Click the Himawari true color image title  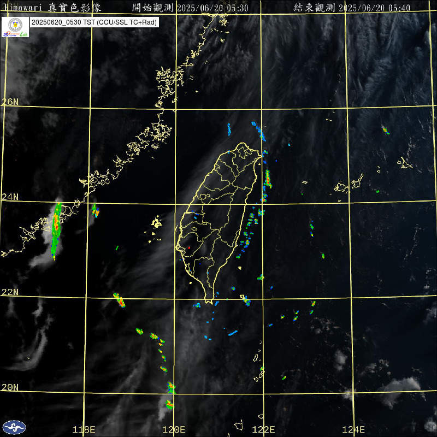tap(52, 8)
